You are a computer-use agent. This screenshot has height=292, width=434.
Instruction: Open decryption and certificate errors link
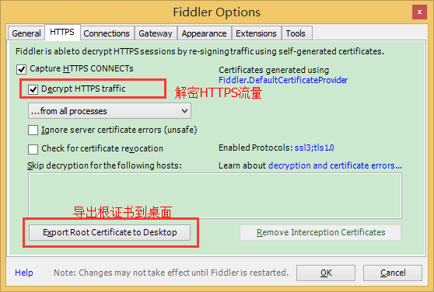point(335,165)
